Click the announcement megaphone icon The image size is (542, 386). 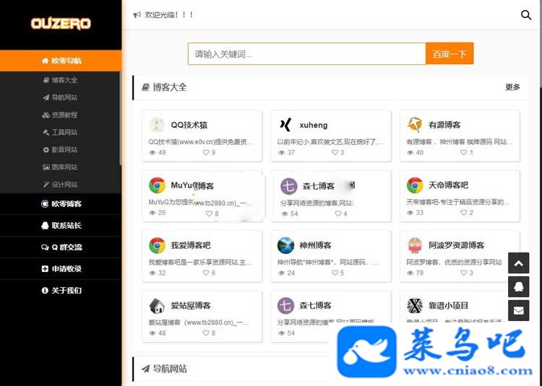tap(137, 15)
